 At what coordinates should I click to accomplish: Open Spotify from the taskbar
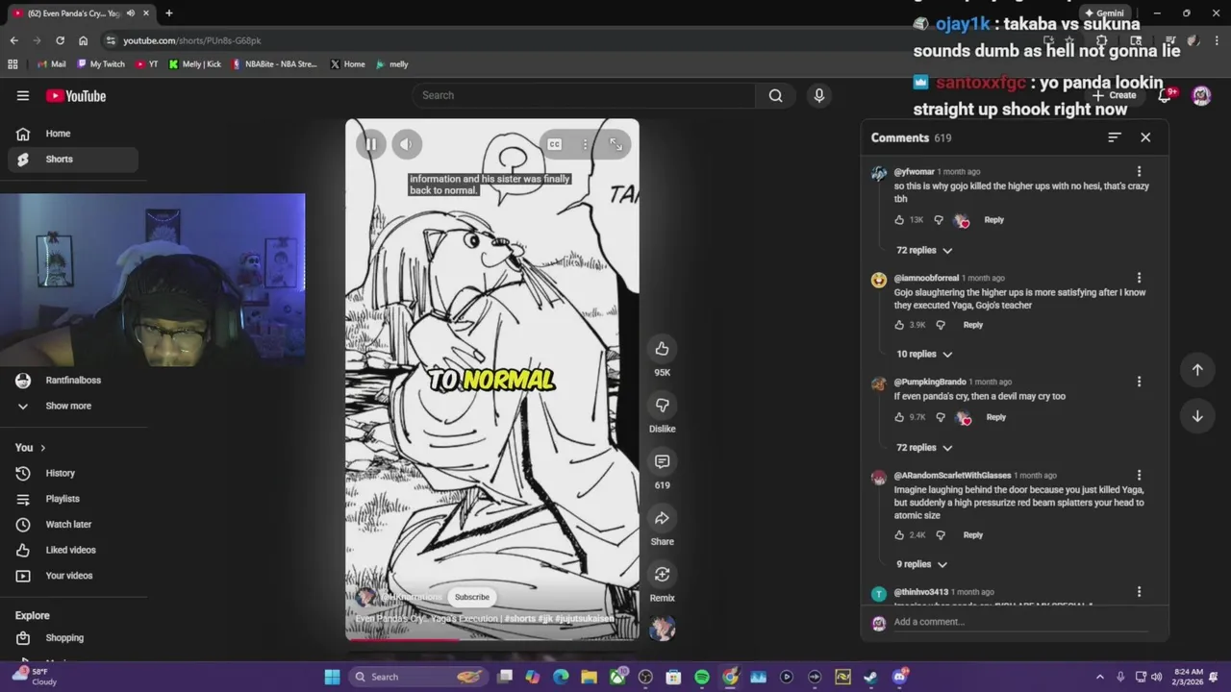pos(702,677)
